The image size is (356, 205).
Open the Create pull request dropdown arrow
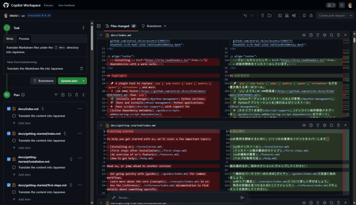point(351,16)
